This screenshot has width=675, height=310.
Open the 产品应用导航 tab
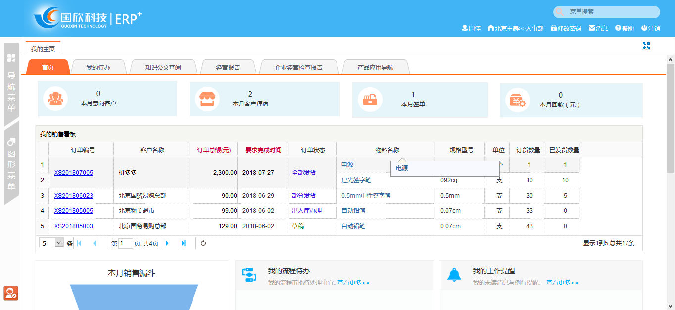[375, 67]
